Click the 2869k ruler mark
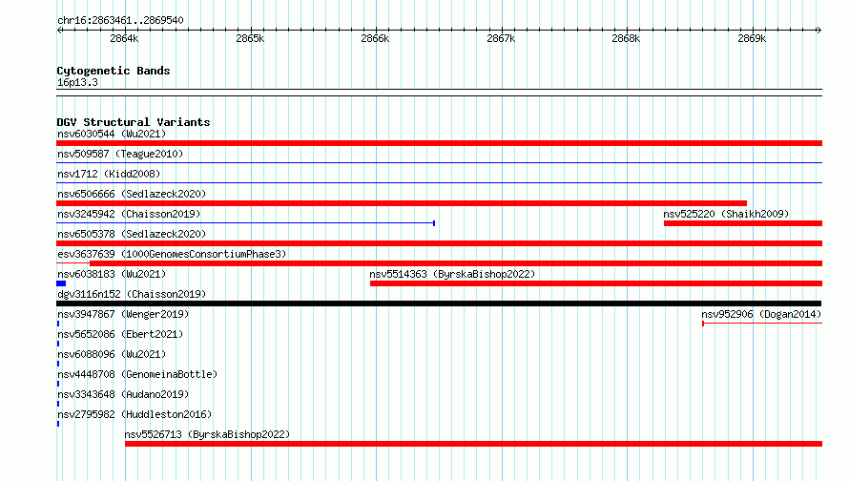Viewport: 849px width, 481px height. click(x=752, y=38)
